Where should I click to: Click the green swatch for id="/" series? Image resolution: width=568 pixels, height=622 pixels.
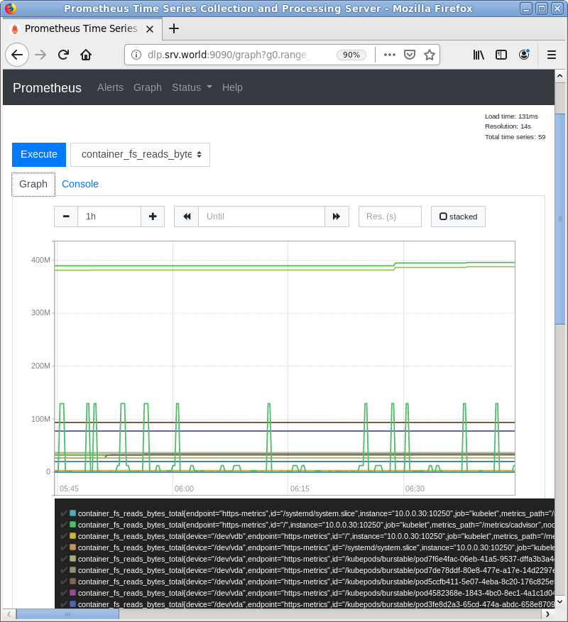tap(72, 525)
